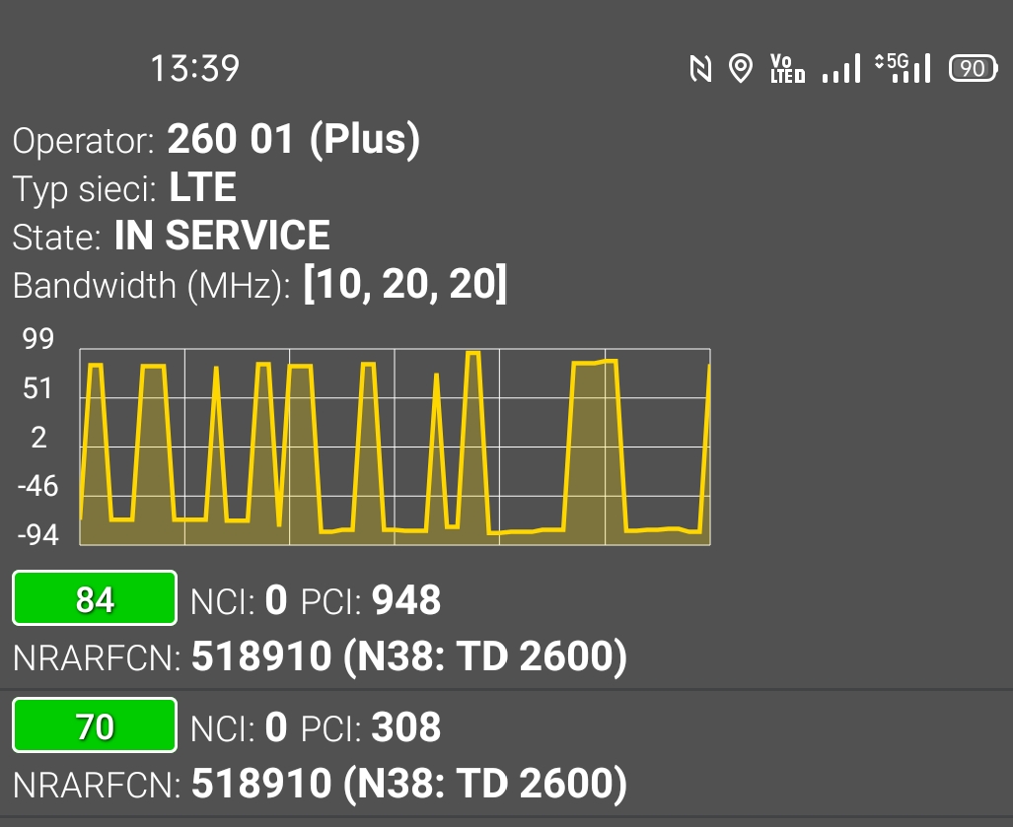The width and height of the screenshot is (1013, 827).
Task: Tap the yellow signal history graph
Action: [x=395, y=447]
